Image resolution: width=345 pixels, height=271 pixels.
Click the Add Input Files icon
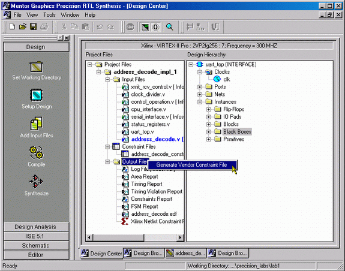pyautogui.click(x=37, y=124)
